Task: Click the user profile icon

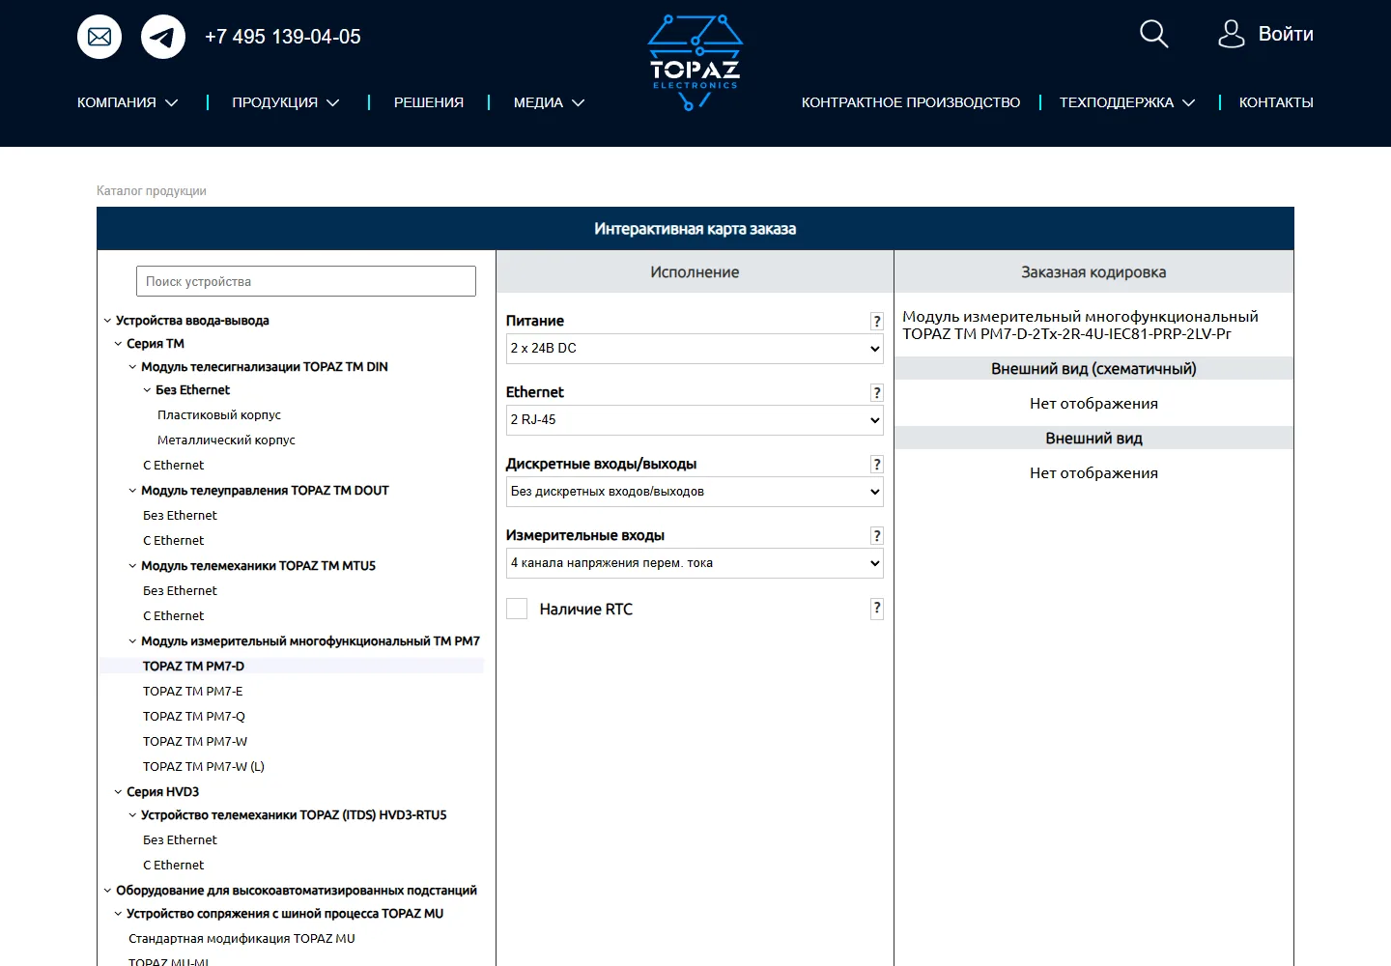Action: 1231,34
